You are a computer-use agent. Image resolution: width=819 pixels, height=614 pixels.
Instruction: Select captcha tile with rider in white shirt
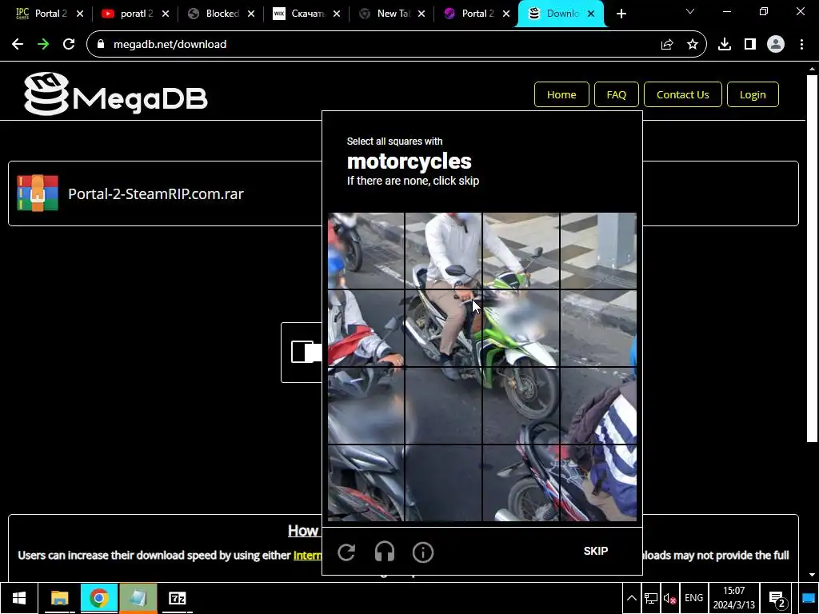[443, 250]
